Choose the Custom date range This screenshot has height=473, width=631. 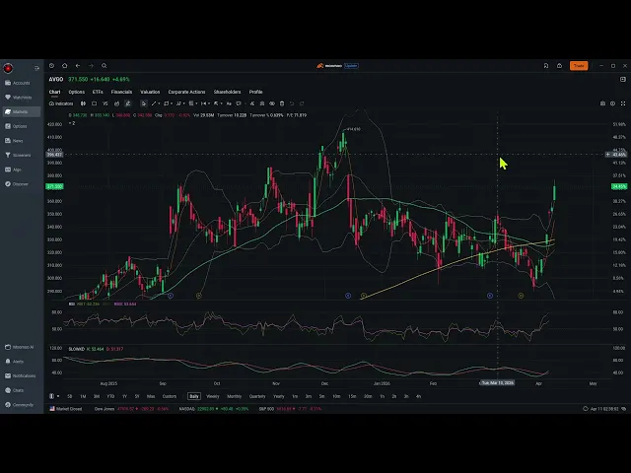(x=170, y=396)
